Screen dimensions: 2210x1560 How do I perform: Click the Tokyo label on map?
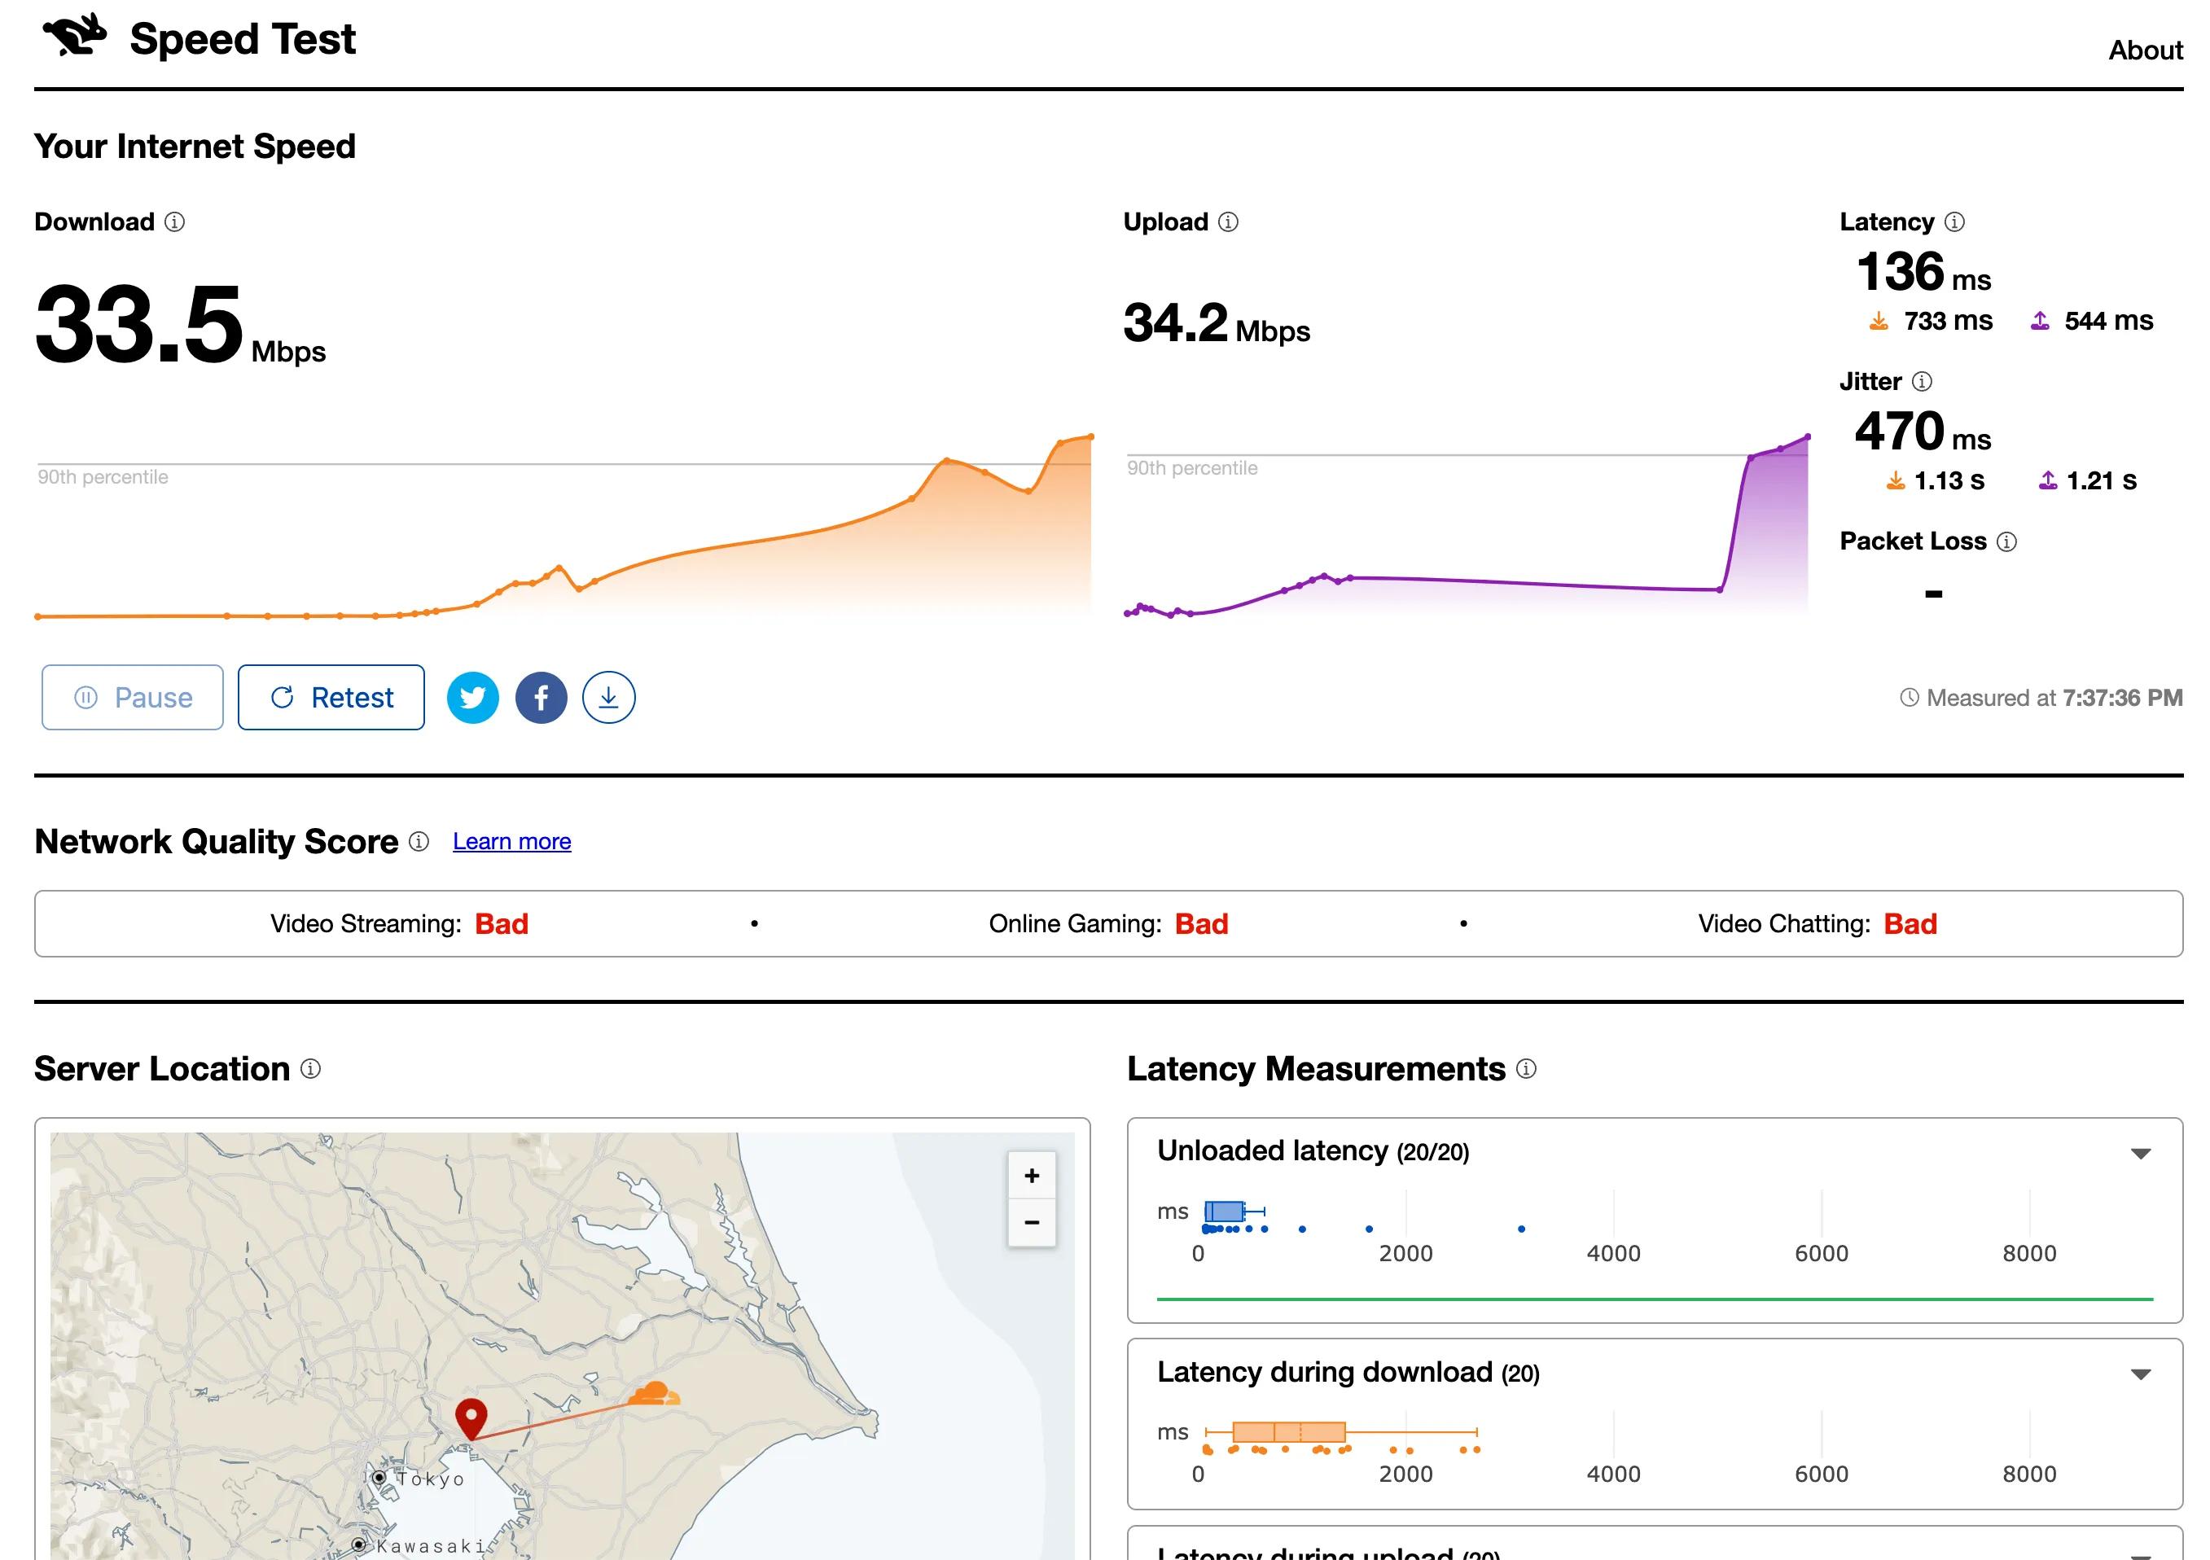click(x=432, y=1479)
